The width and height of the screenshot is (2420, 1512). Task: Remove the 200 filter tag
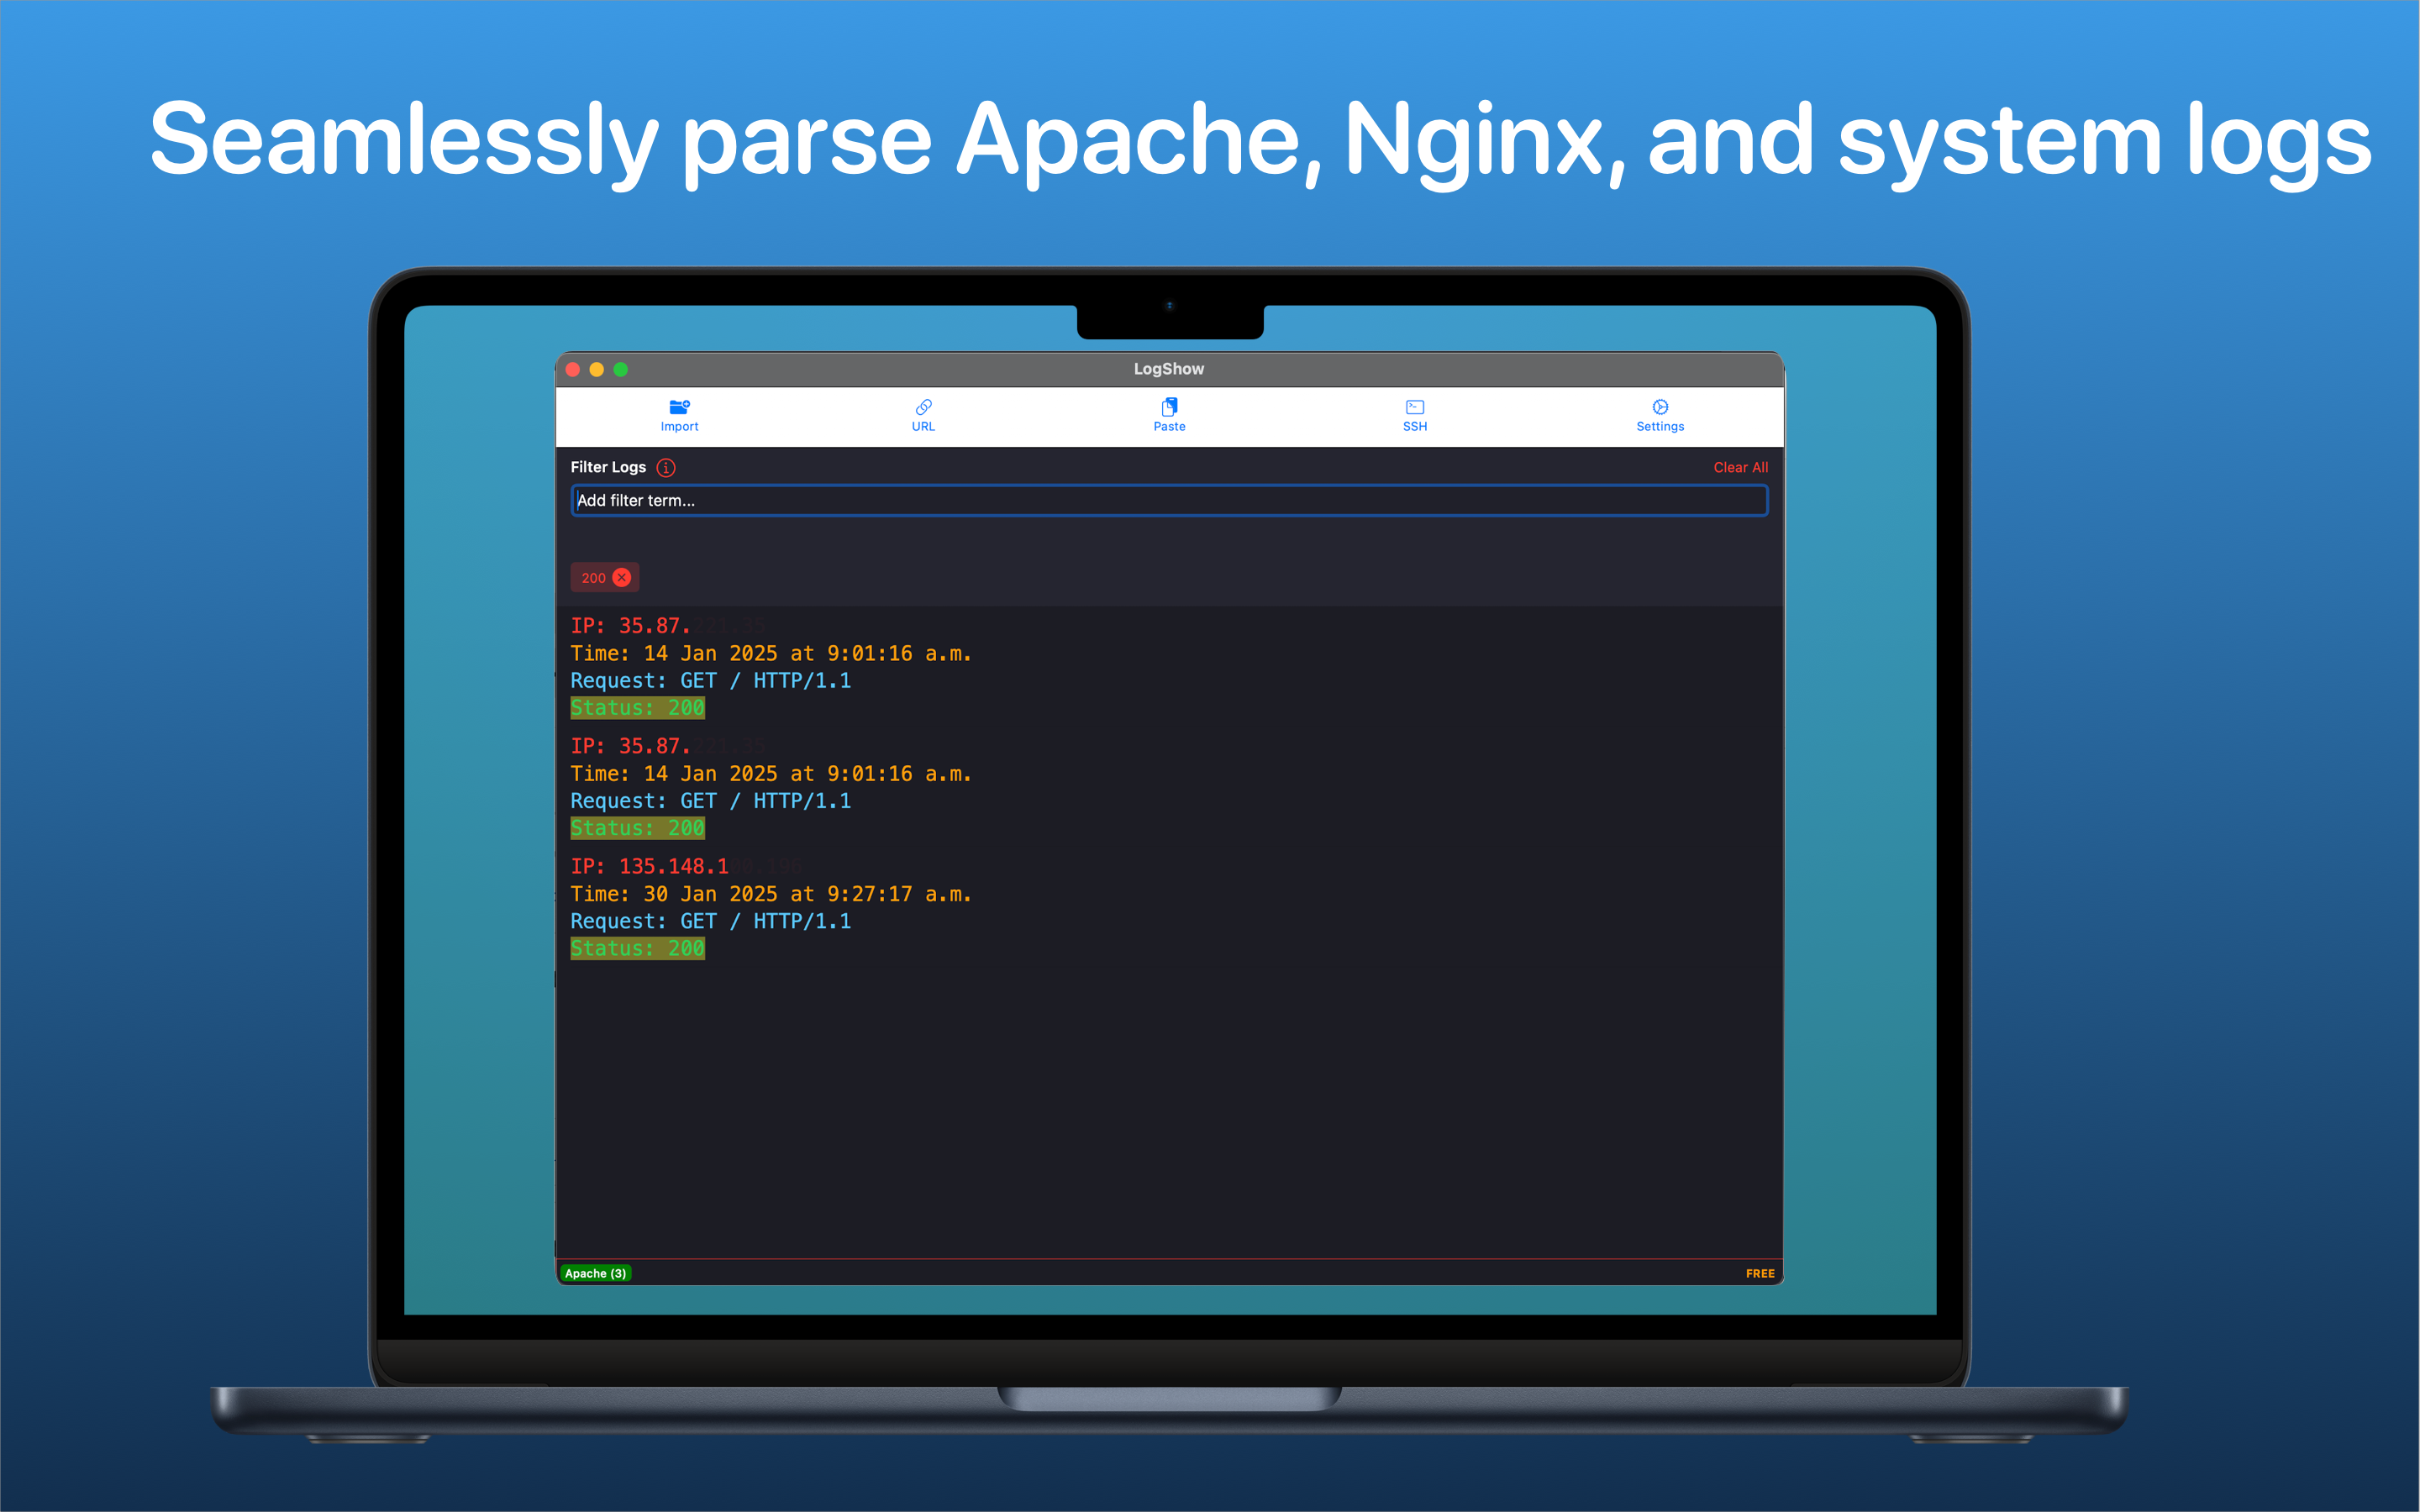(622, 577)
